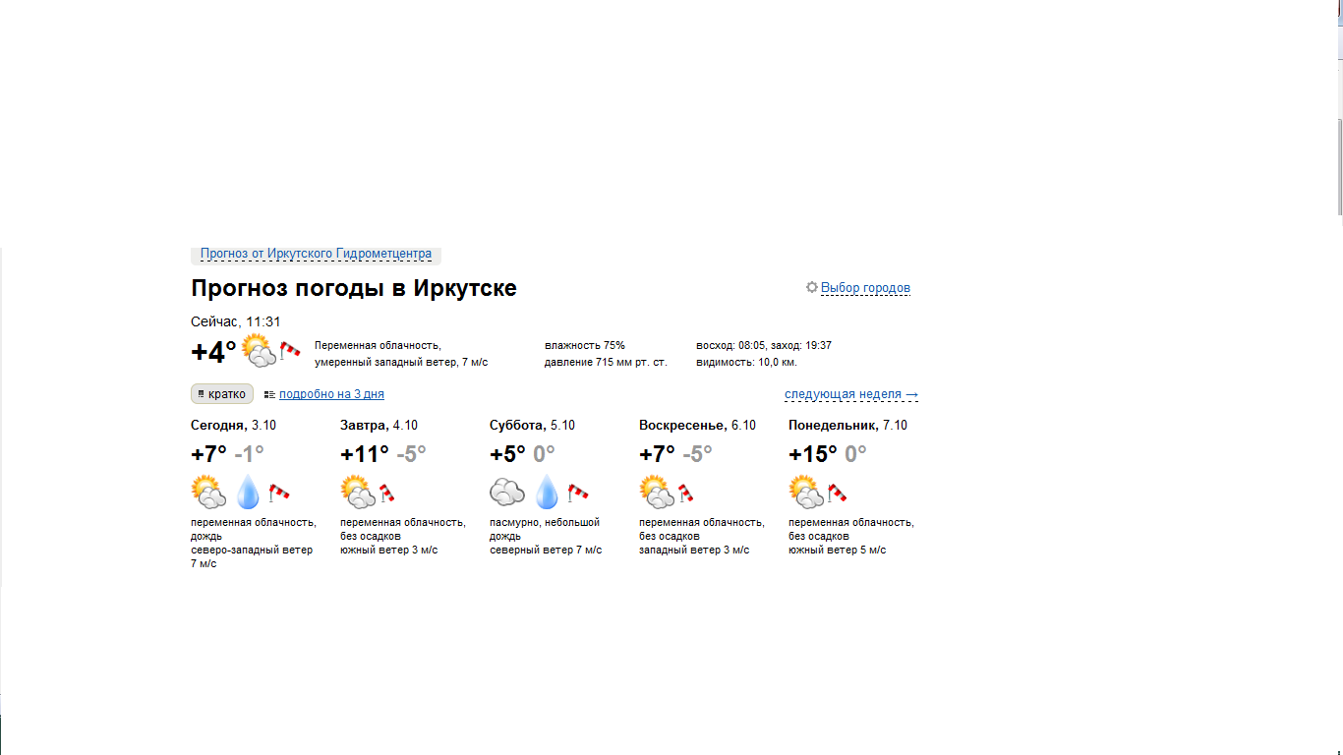The image size is (1343, 755).
Task: Click Сегодня wind sock icon
Action: pos(279,492)
